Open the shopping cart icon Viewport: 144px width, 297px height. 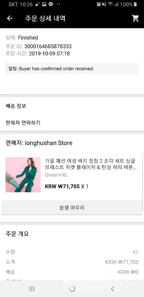tap(135, 18)
